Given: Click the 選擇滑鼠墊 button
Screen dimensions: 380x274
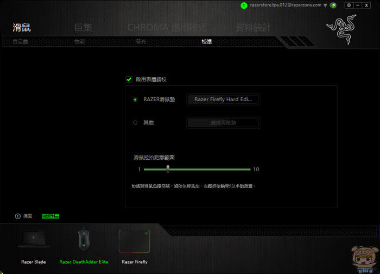Looking at the screenshot, I should 223,122.
